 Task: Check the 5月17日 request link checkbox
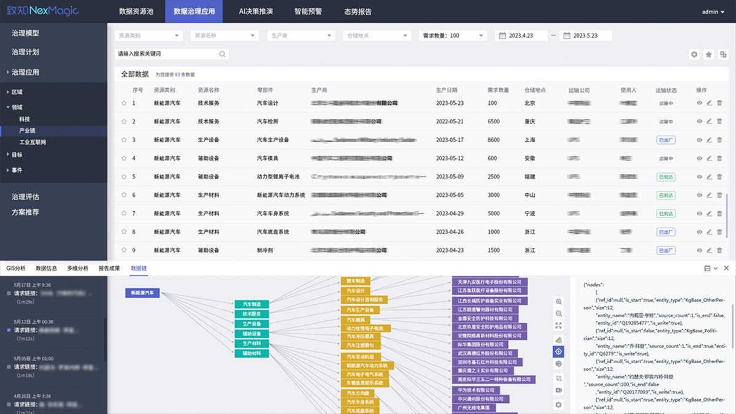tap(8, 293)
